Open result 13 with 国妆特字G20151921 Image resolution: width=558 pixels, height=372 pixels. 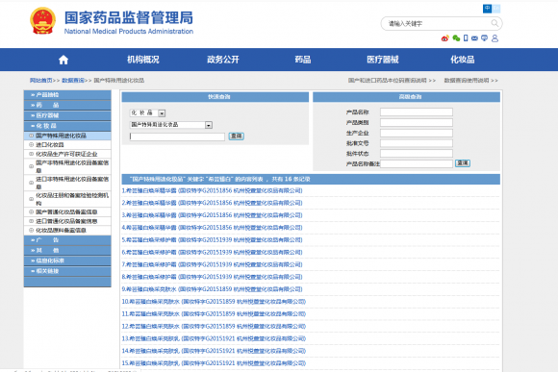(214, 338)
